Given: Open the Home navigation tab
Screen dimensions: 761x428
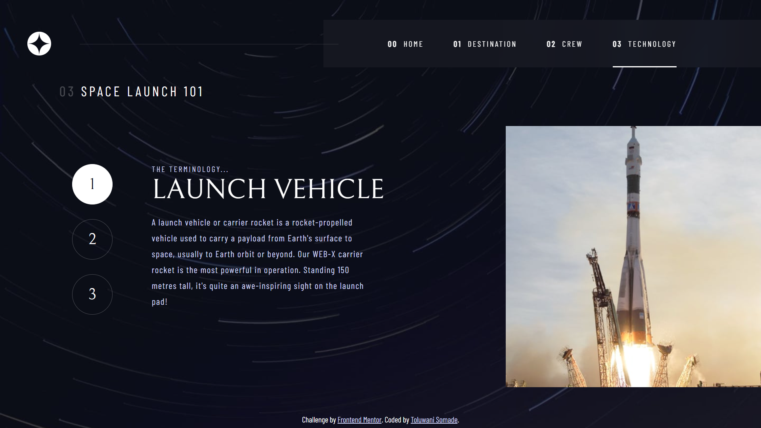Looking at the screenshot, I should click(x=405, y=44).
